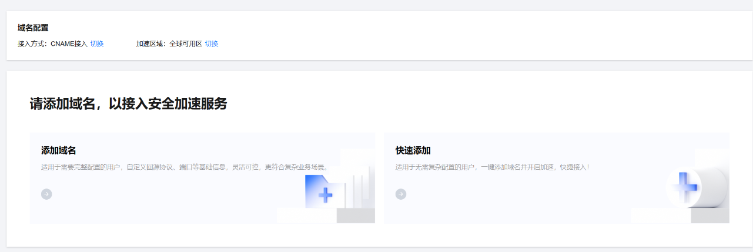Viewport: 753px width, 252px height.
Task: Open the 快速添加 card title
Action: click(x=413, y=150)
